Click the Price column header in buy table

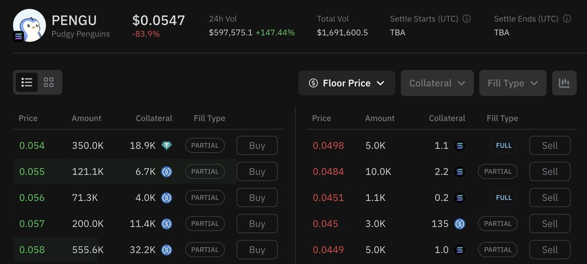28,118
